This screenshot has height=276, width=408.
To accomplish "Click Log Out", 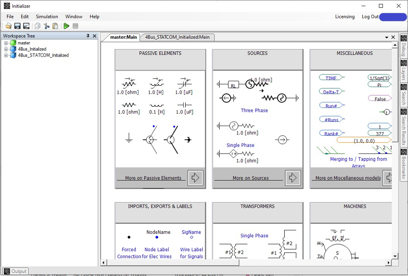I will click(370, 17).
